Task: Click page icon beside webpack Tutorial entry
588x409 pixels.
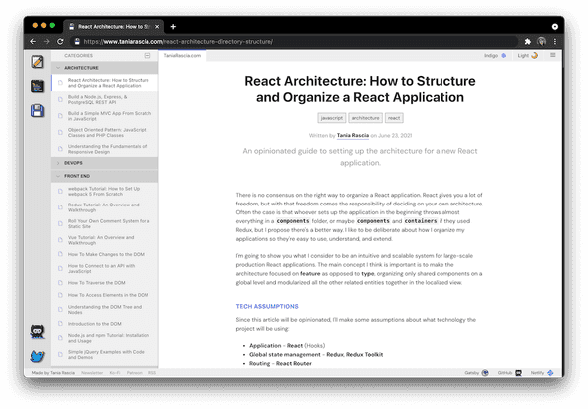Action: (x=60, y=191)
